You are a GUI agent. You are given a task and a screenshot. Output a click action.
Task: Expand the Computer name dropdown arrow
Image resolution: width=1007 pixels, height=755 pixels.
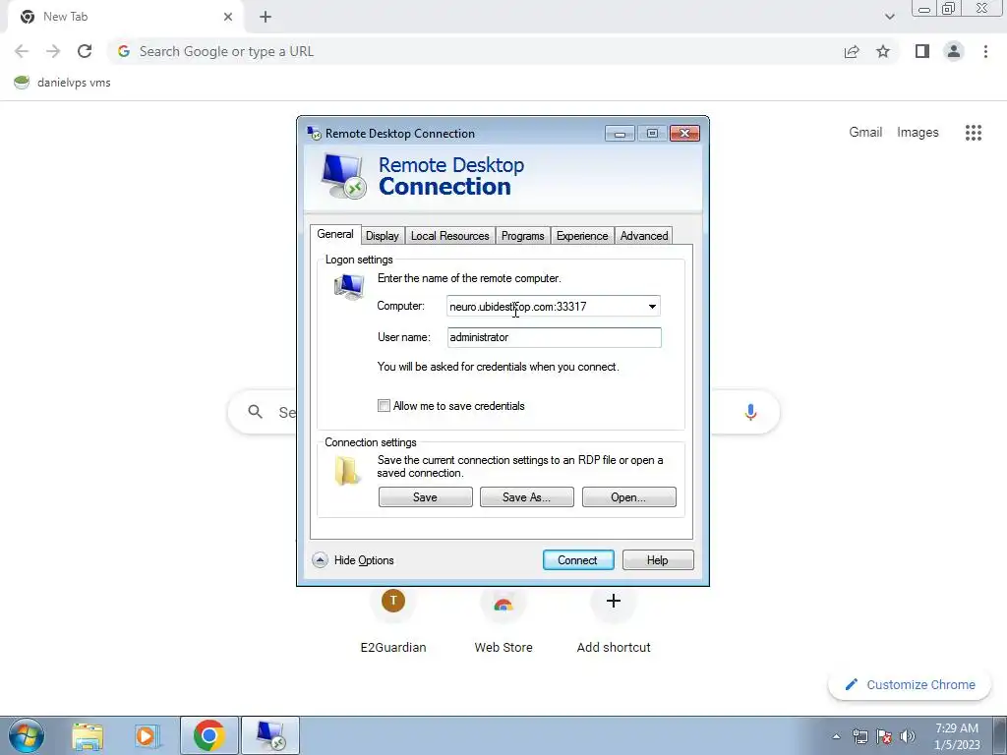652,307
